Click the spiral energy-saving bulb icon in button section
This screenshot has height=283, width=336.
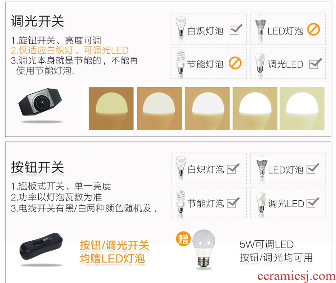pos(180,201)
